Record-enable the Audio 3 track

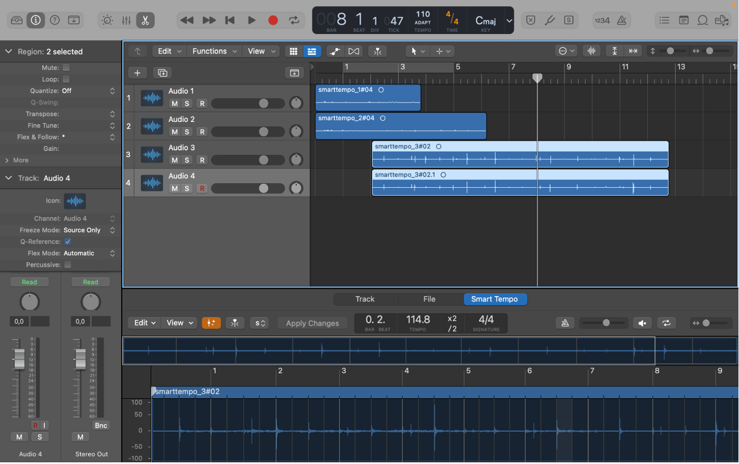pos(202,160)
